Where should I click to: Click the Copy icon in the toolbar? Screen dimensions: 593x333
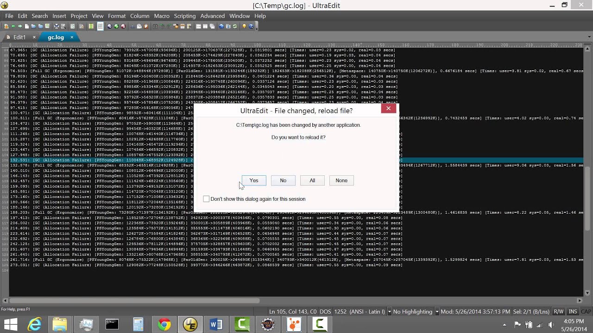click(x=139, y=26)
